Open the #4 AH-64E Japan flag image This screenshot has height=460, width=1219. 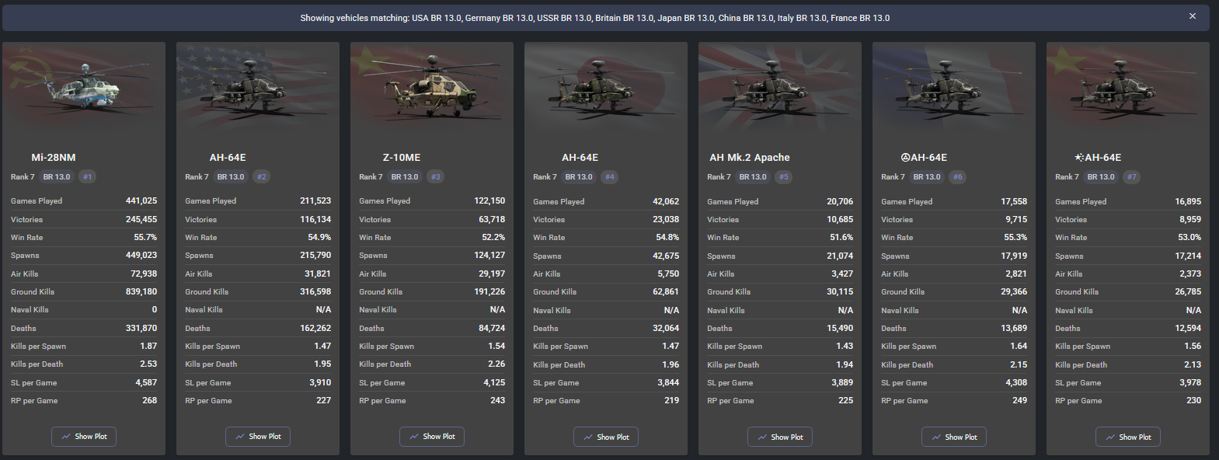point(606,89)
